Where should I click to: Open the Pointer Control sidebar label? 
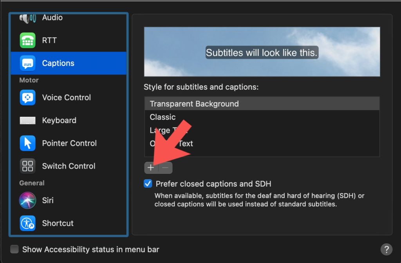(70, 143)
